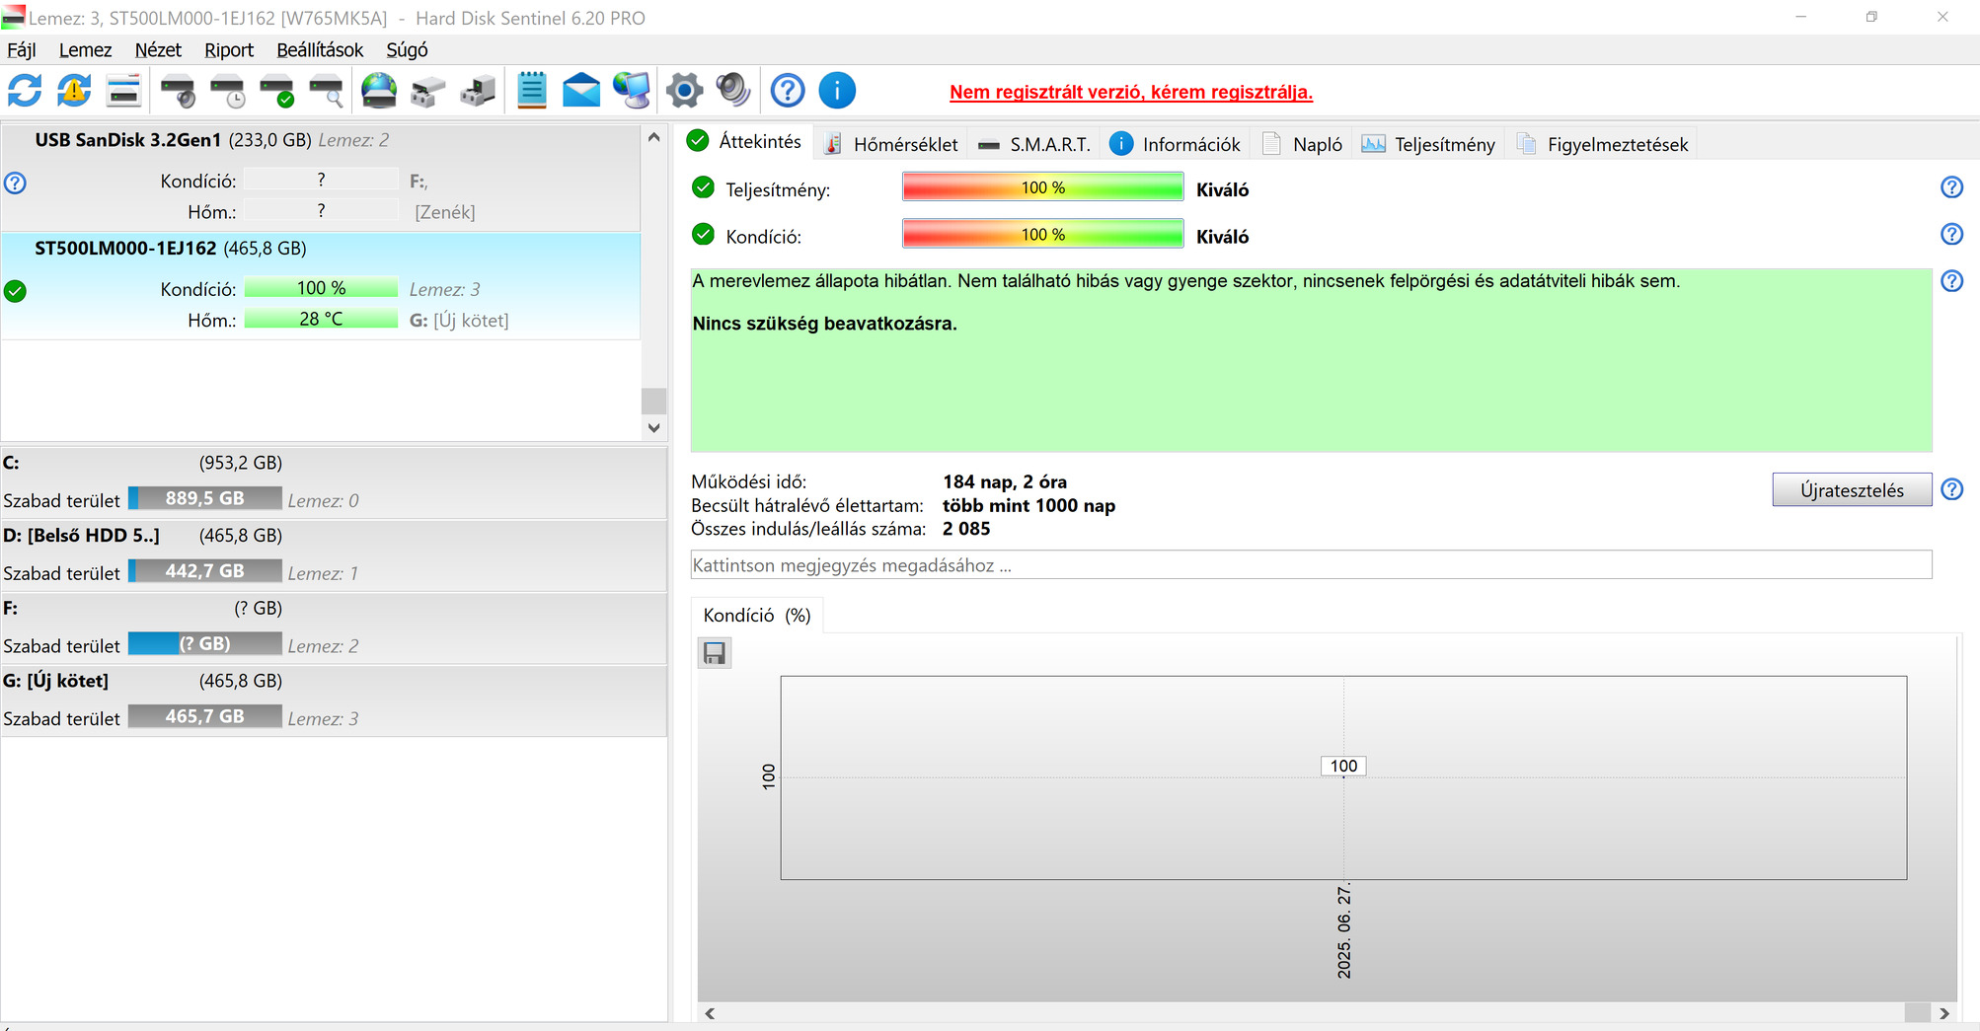Image resolution: width=1980 pixels, height=1031 pixels.
Task: Open the Súgó menu
Action: [x=407, y=50]
